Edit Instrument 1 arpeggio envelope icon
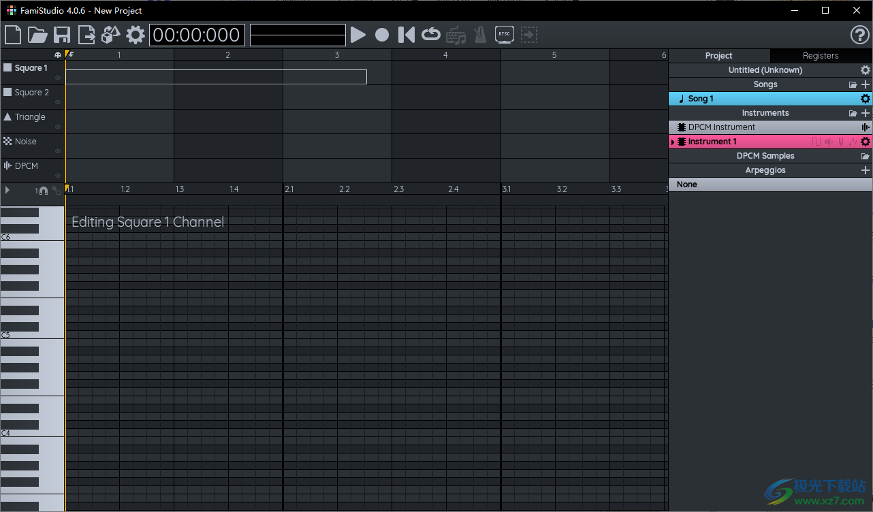The width and height of the screenshot is (873, 512). tap(853, 142)
